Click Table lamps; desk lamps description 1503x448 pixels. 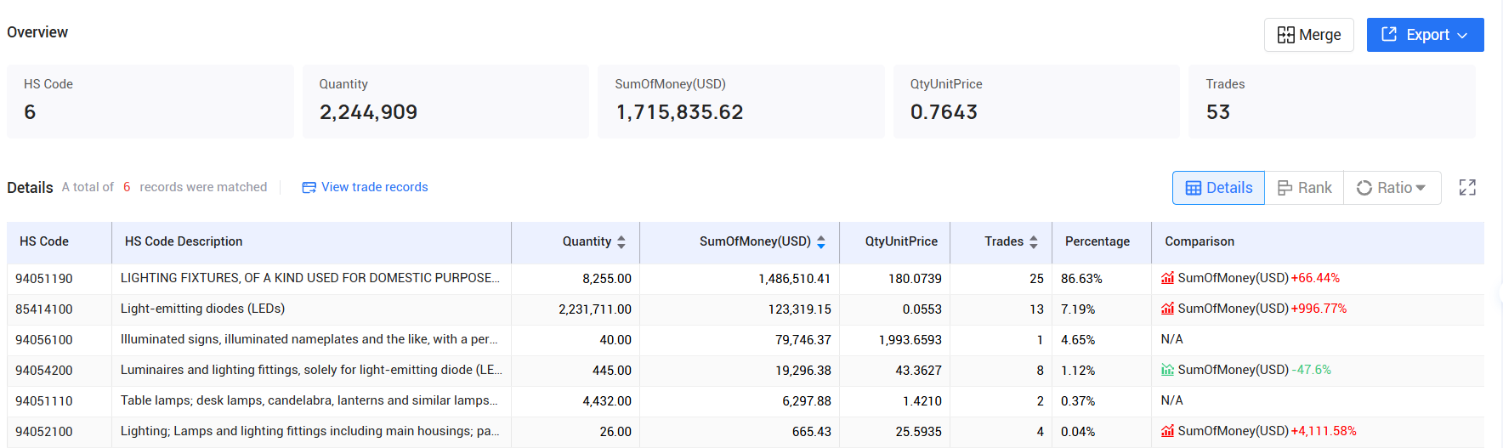coord(309,400)
